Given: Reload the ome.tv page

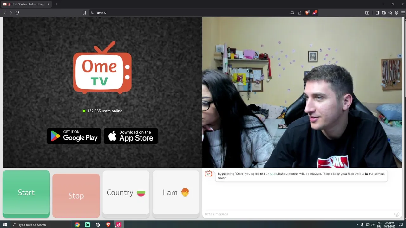Looking at the screenshot, I should [17, 13].
